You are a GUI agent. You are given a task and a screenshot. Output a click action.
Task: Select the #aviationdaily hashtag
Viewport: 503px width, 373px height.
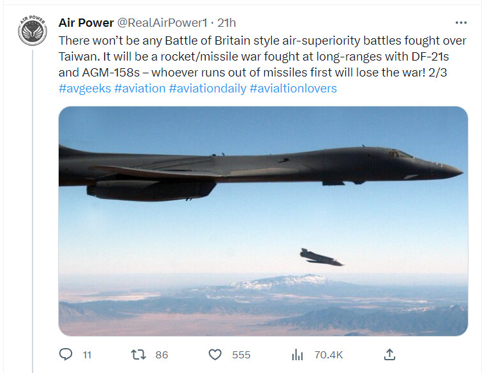click(207, 88)
